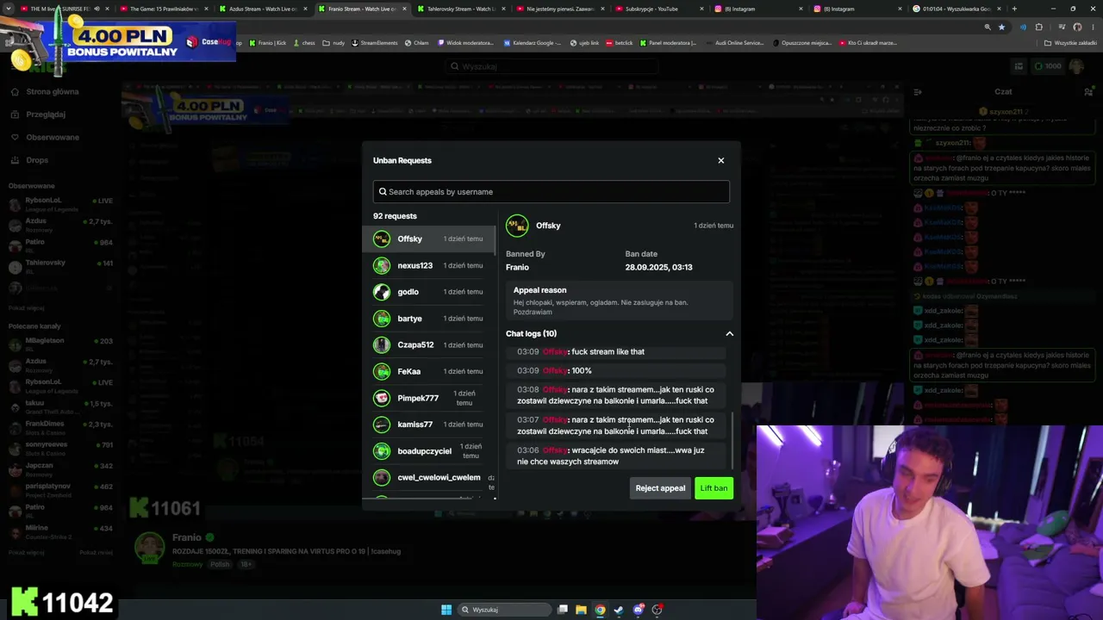Collapse the Chat logs section
The height and width of the screenshot is (620, 1103).
point(729,333)
